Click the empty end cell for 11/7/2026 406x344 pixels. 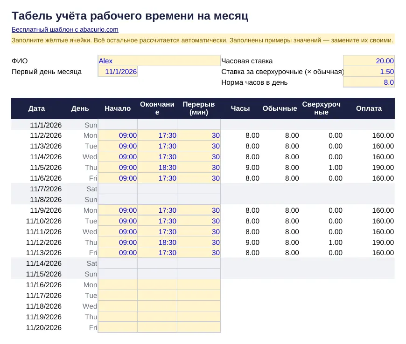(x=157, y=189)
